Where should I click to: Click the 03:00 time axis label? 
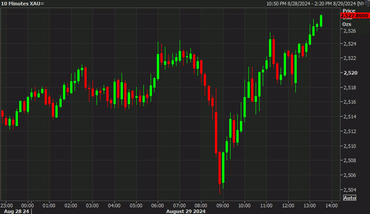click(92, 206)
